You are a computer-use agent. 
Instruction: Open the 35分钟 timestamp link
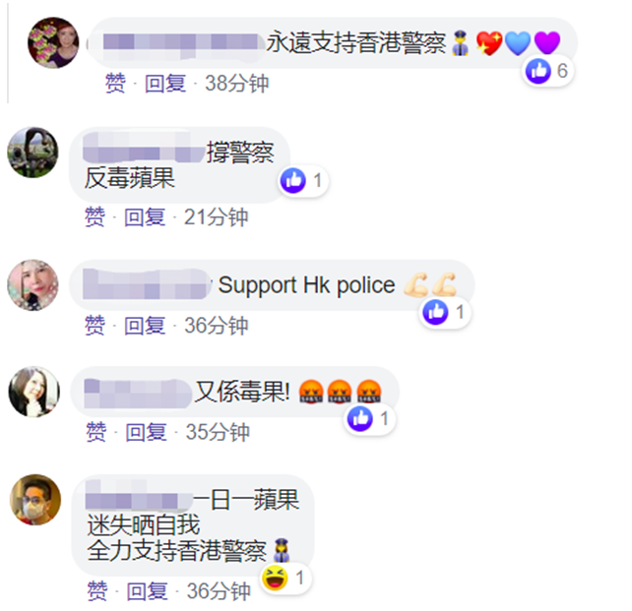pos(218,432)
